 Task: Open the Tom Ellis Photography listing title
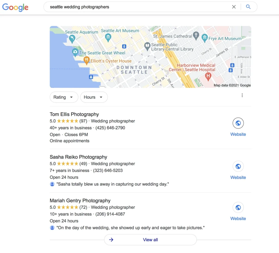click(x=74, y=114)
